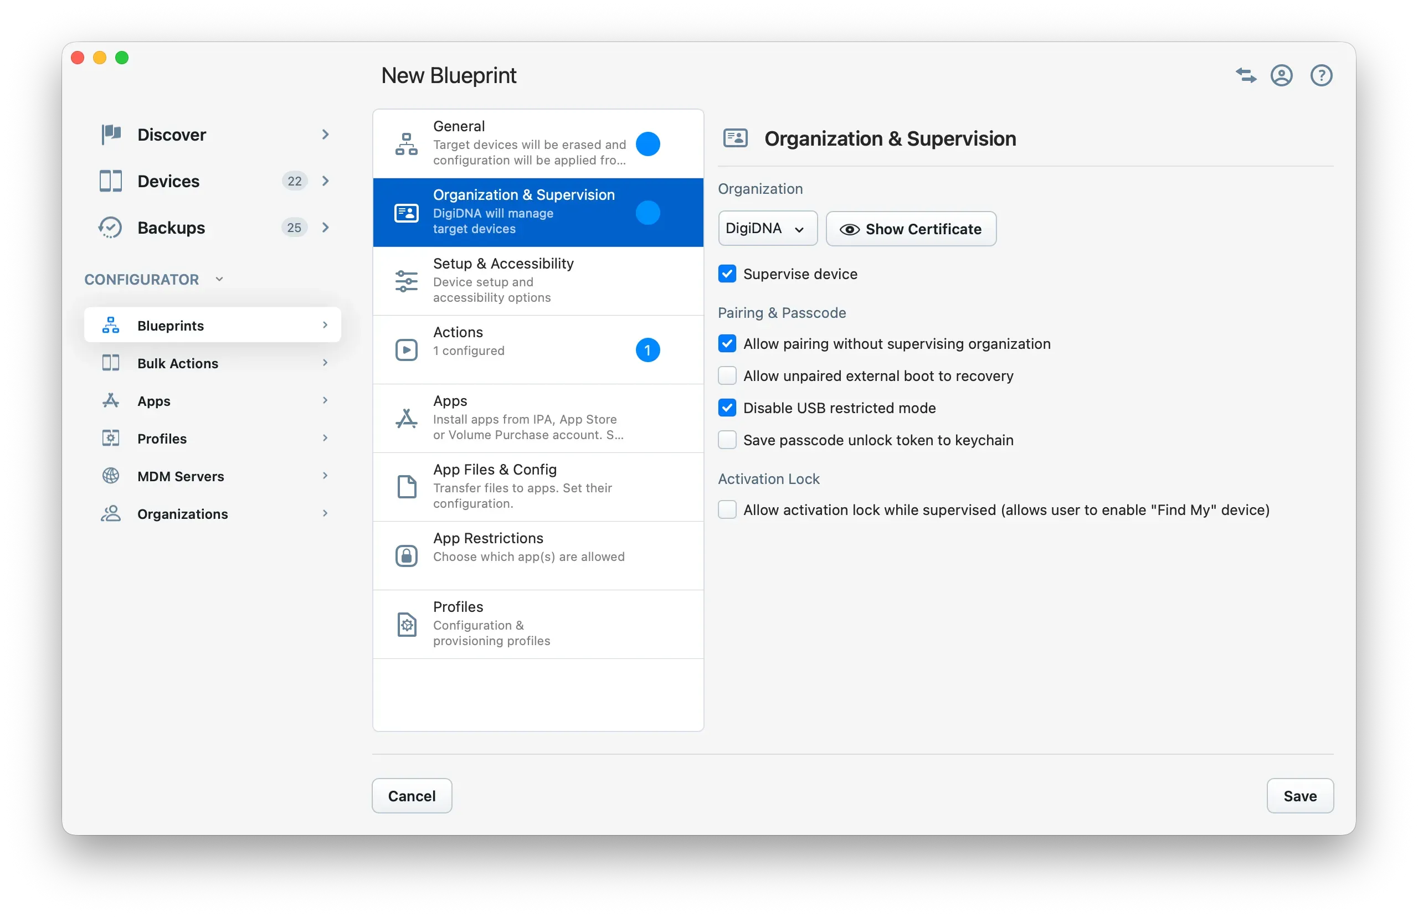Click the MDM Servers globe icon
Image resolution: width=1418 pixels, height=917 pixels.
click(111, 476)
